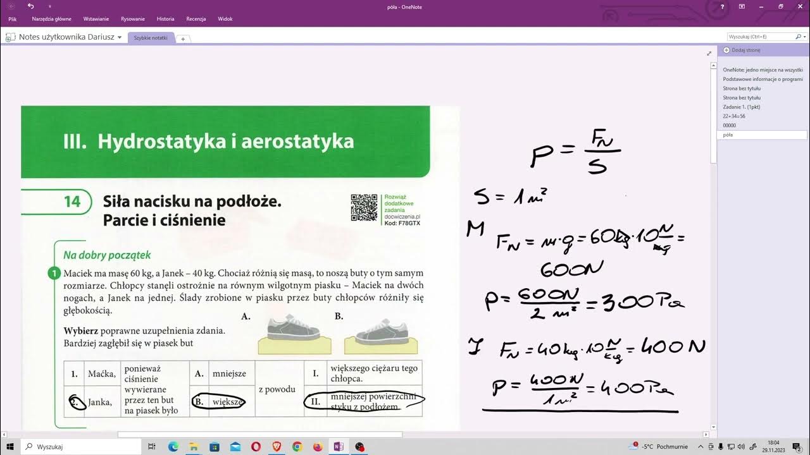The height and width of the screenshot is (455, 810).
Task: Open the Rysowanie ribbon tab
Action: point(133,19)
